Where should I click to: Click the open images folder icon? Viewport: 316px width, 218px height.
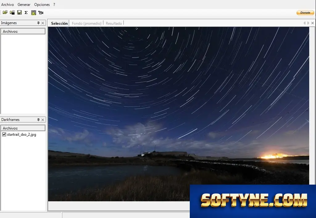[5, 12]
